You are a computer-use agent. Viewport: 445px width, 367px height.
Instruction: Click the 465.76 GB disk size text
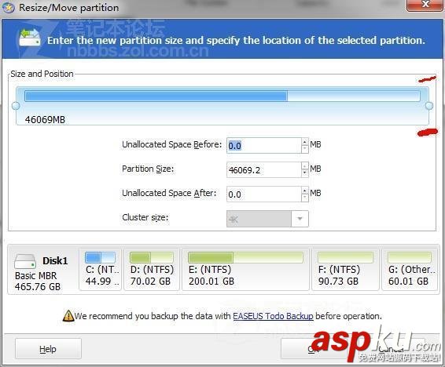[x=38, y=287]
